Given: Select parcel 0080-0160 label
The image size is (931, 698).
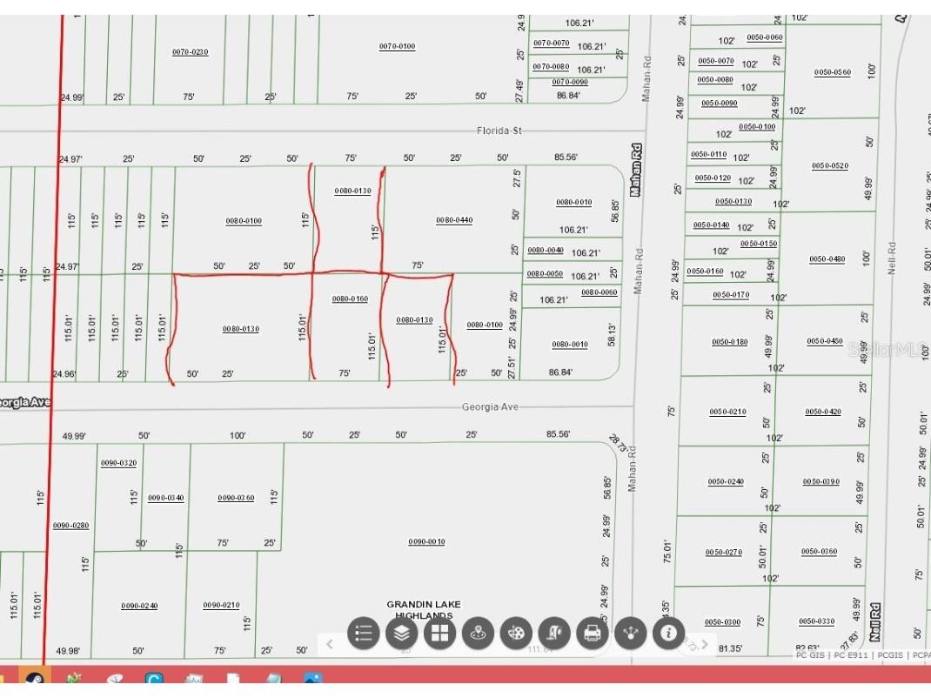Looking at the screenshot, I should pos(350,299).
